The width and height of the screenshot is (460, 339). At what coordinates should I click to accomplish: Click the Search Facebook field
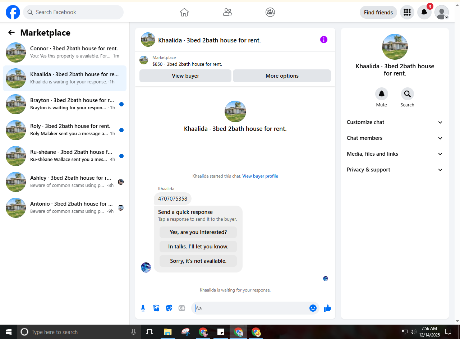click(73, 12)
